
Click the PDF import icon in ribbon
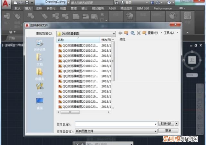(129, 16)
